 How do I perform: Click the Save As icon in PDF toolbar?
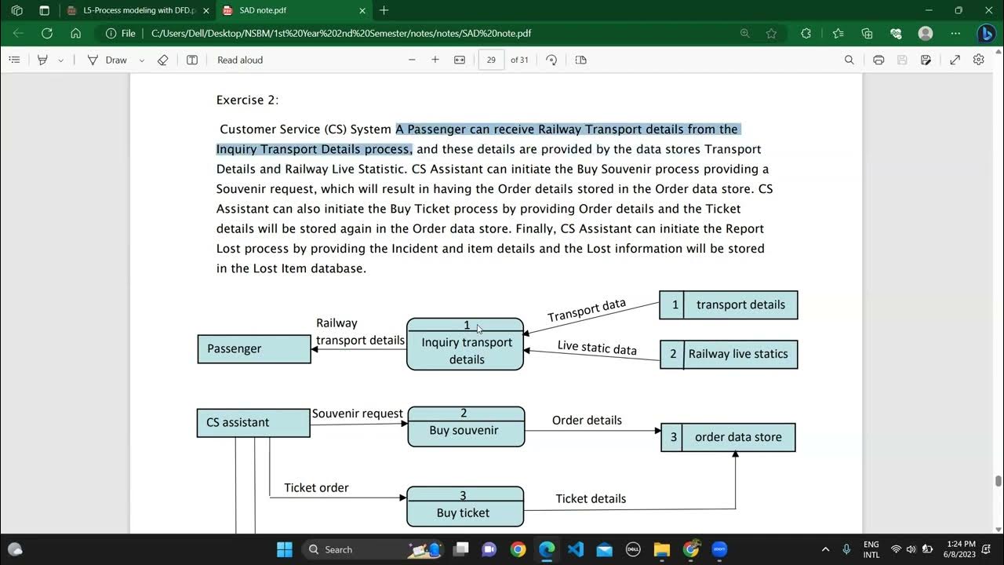click(926, 60)
